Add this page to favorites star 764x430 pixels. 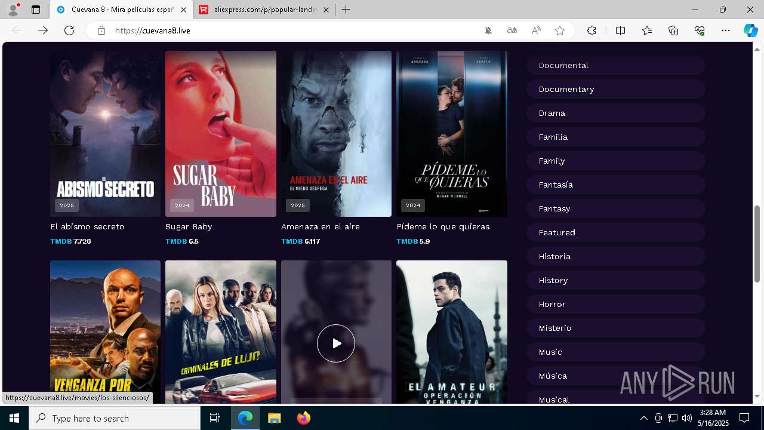tap(560, 30)
